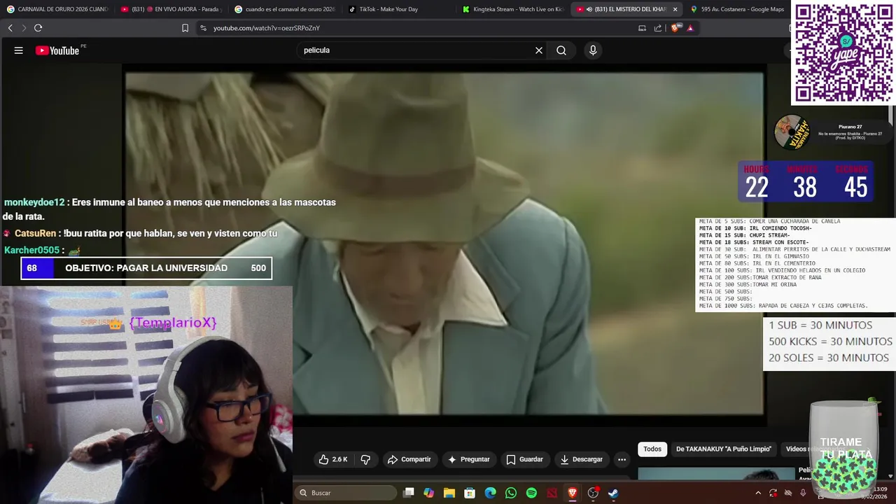896x504 pixels.
Task: Click Compartir to share the video
Action: [409, 459]
